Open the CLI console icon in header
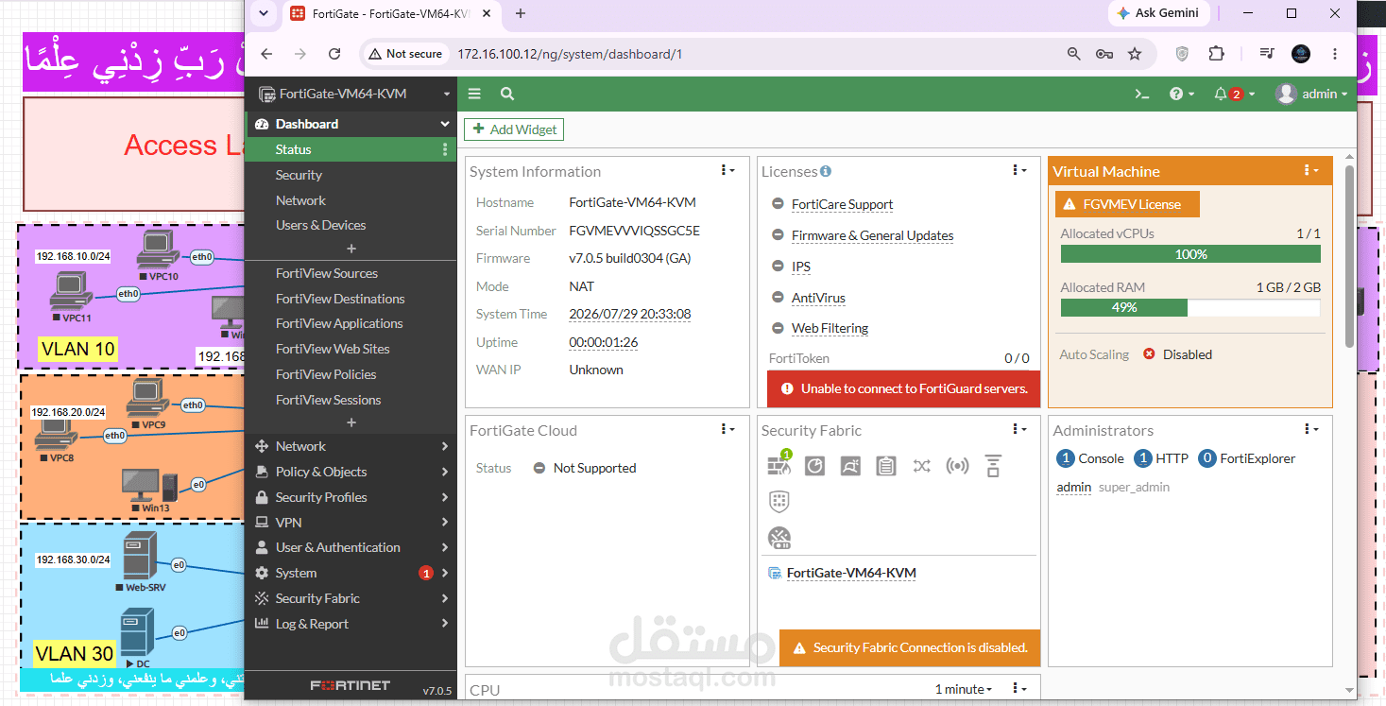This screenshot has width=1386, height=706. point(1142,94)
